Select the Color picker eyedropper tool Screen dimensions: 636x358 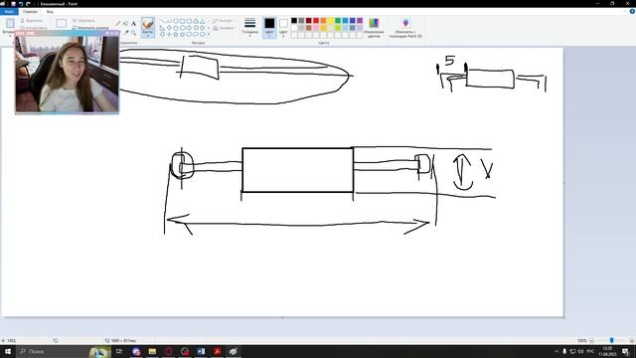(126, 32)
